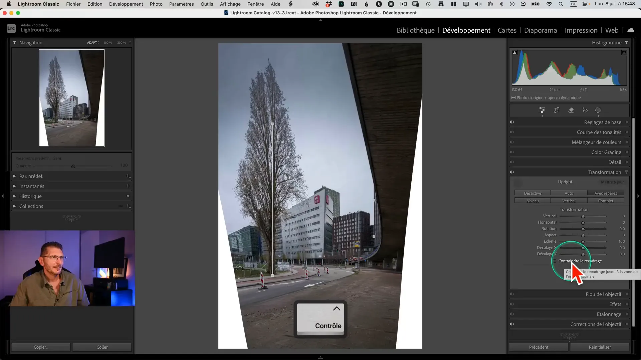Viewport: 641px width, 360px height.
Task: Open the Masking tool icon
Action: pyautogui.click(x=598, y=110)
